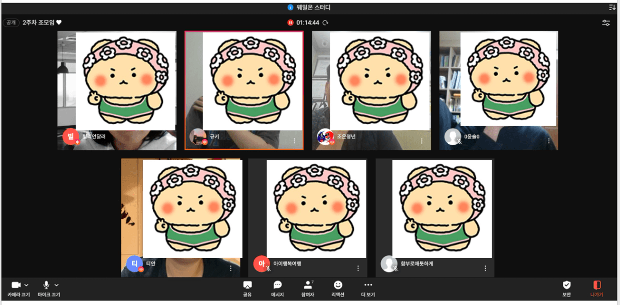620x305 pixels.
Task: Open the 더 보기 more menu
Action: (368, 285)
